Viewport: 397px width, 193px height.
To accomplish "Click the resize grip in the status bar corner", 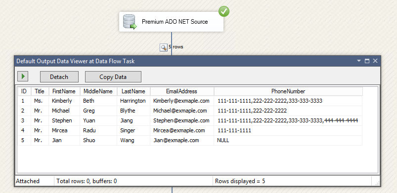I will [x=377, y=184].
